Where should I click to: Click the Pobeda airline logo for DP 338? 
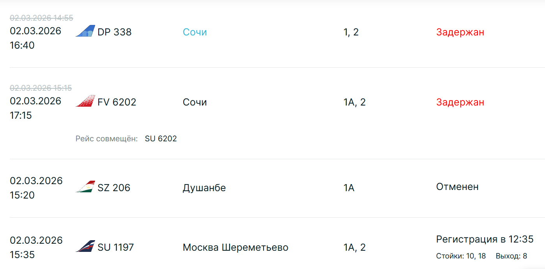(85, 31)
